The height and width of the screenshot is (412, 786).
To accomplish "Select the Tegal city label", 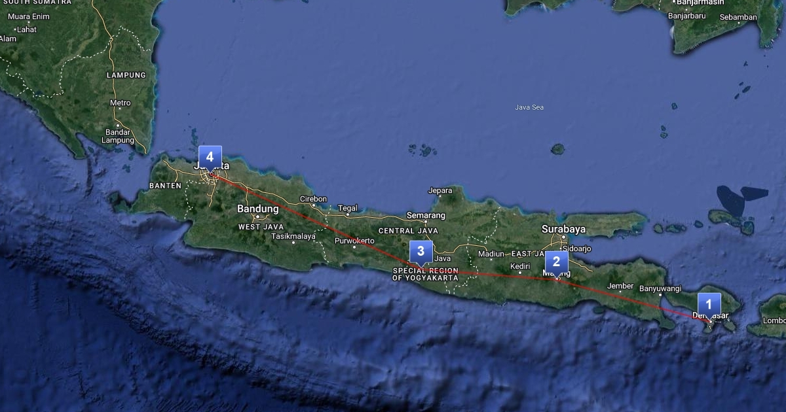I will click(x=348, y=208).
